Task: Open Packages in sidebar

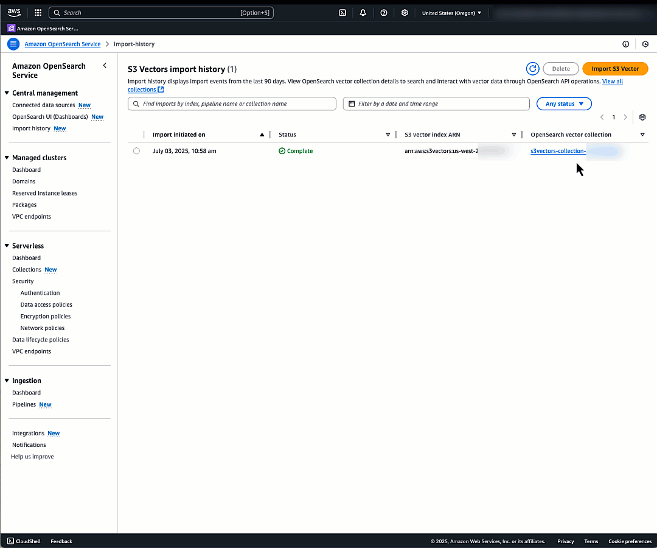Action: coord(24,205)
